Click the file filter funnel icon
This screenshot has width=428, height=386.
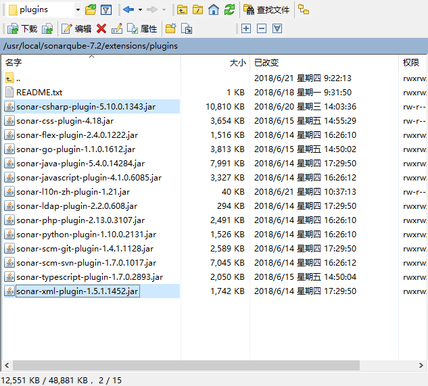click(106, 10)
